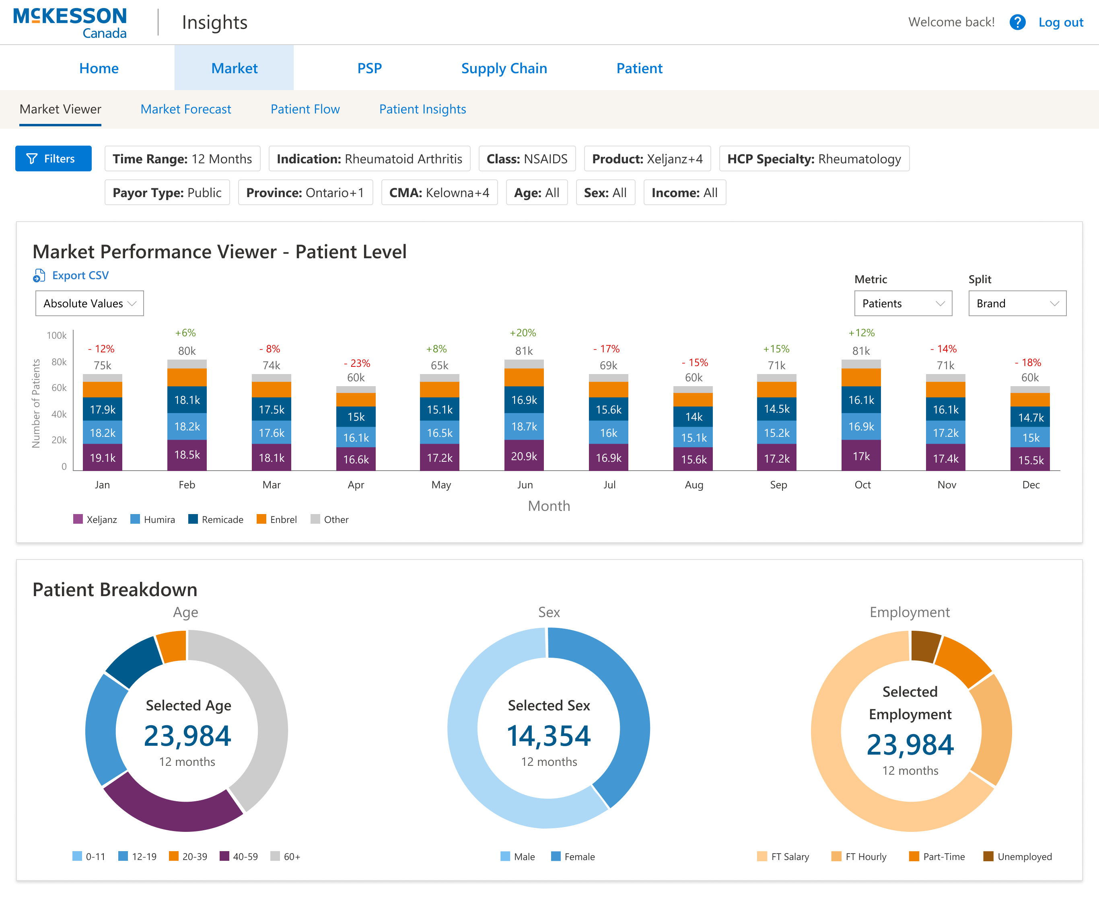
Task: Click the Export CSV link
Action: click(80, 275)
